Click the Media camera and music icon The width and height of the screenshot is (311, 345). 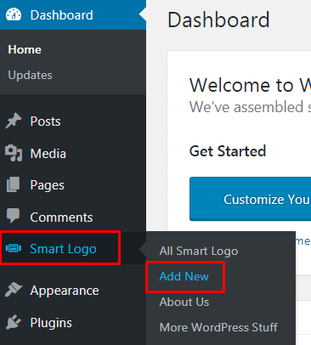[14, 153]
